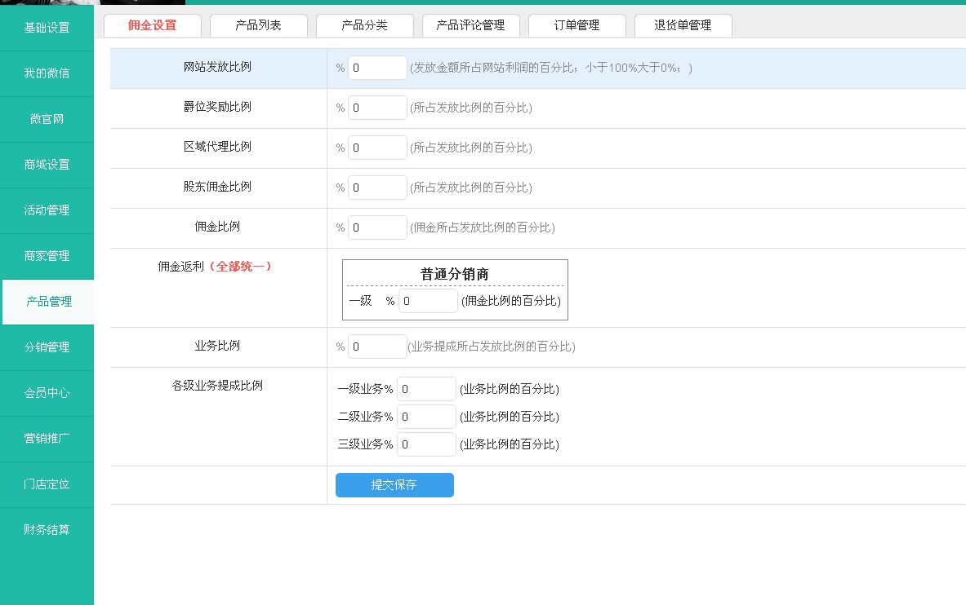Click the 区域代理比例 input box

coord(377,148)
